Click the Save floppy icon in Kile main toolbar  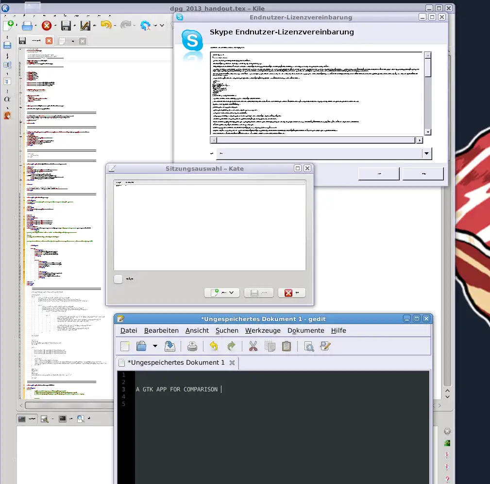pos(66,26)
